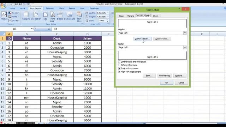Image resolution: width=226 pixels, height=127 pixels.
Task: Switch to the Page tab in Page Setup
Action: tap(121, 16)
